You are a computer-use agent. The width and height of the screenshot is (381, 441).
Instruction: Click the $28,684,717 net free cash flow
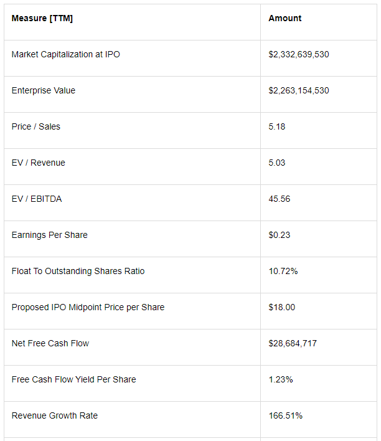pos(293,343)
